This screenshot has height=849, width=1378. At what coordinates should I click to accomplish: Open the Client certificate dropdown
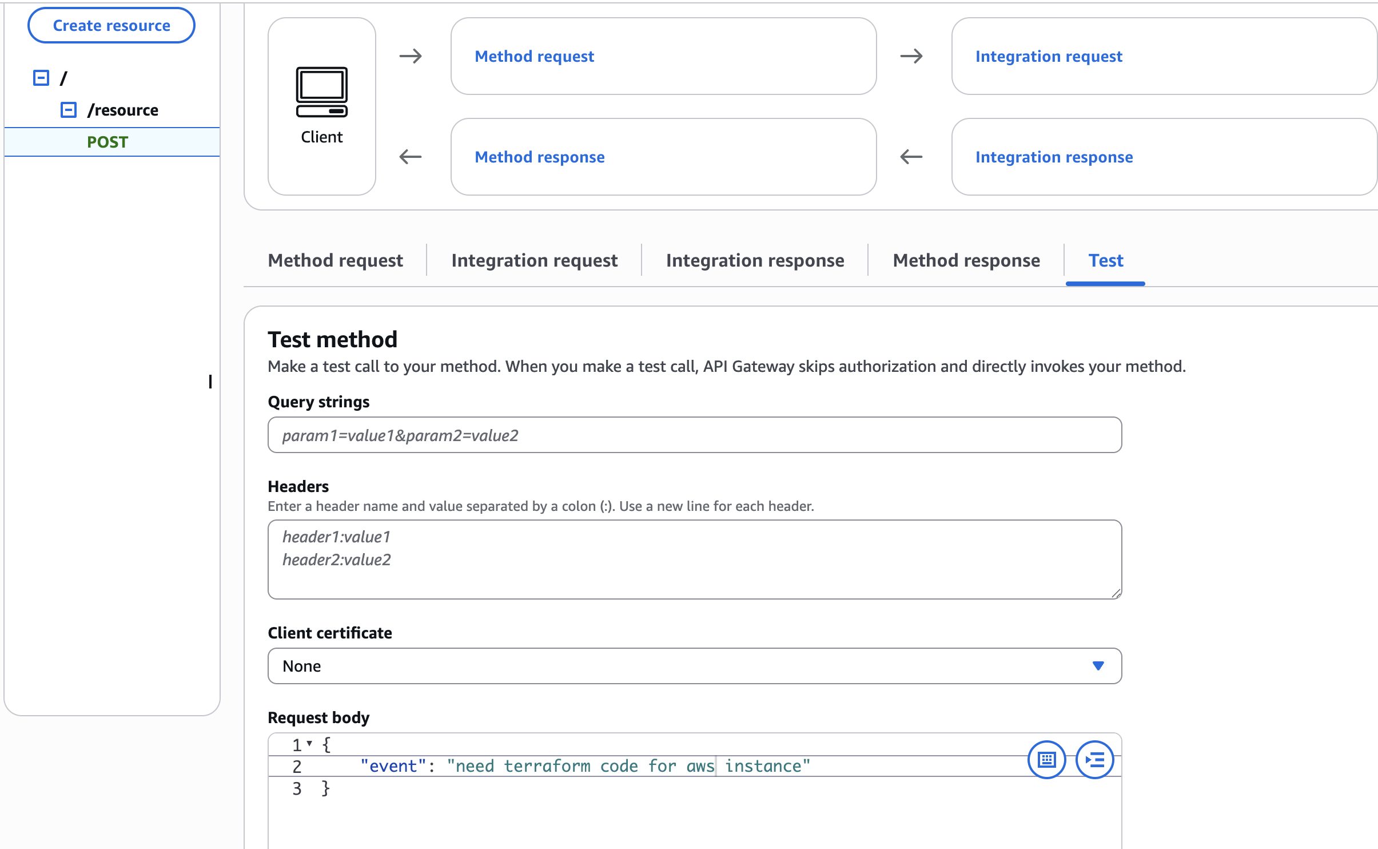[694, 666]
